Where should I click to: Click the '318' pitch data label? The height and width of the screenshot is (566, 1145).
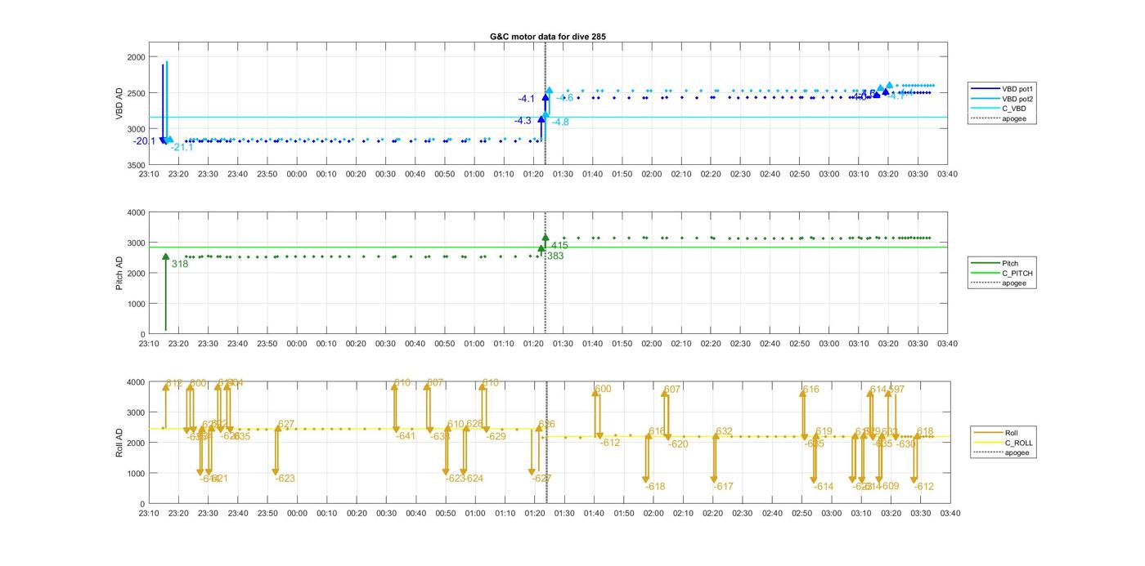pos(179,264)
